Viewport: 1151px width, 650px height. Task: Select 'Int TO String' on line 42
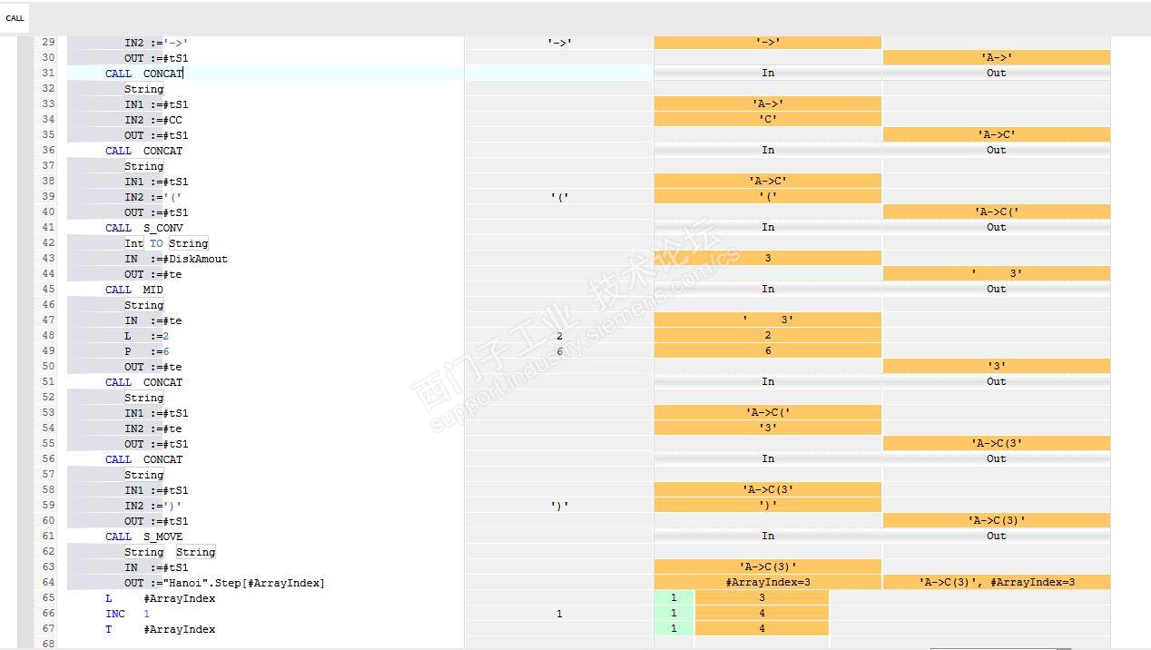click(x=166, y=243)
